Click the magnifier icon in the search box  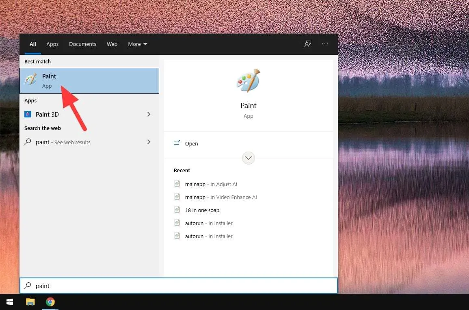click(28, 286)
